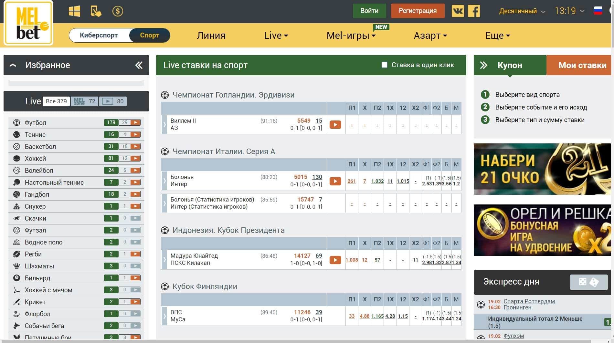Play live video for Виллем II – АЗ
The height and width of the screenshot is (343, 614).
point(335,124)
